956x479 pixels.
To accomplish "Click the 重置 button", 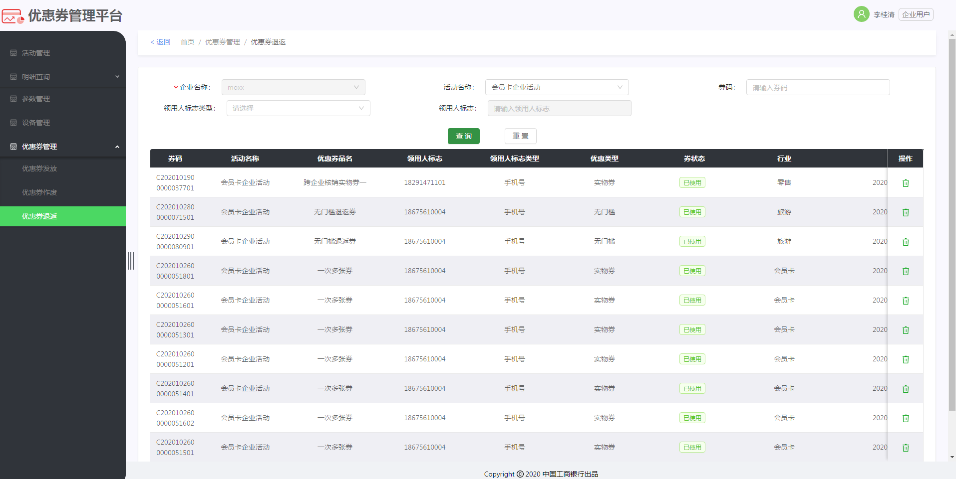I will [521, 136].
